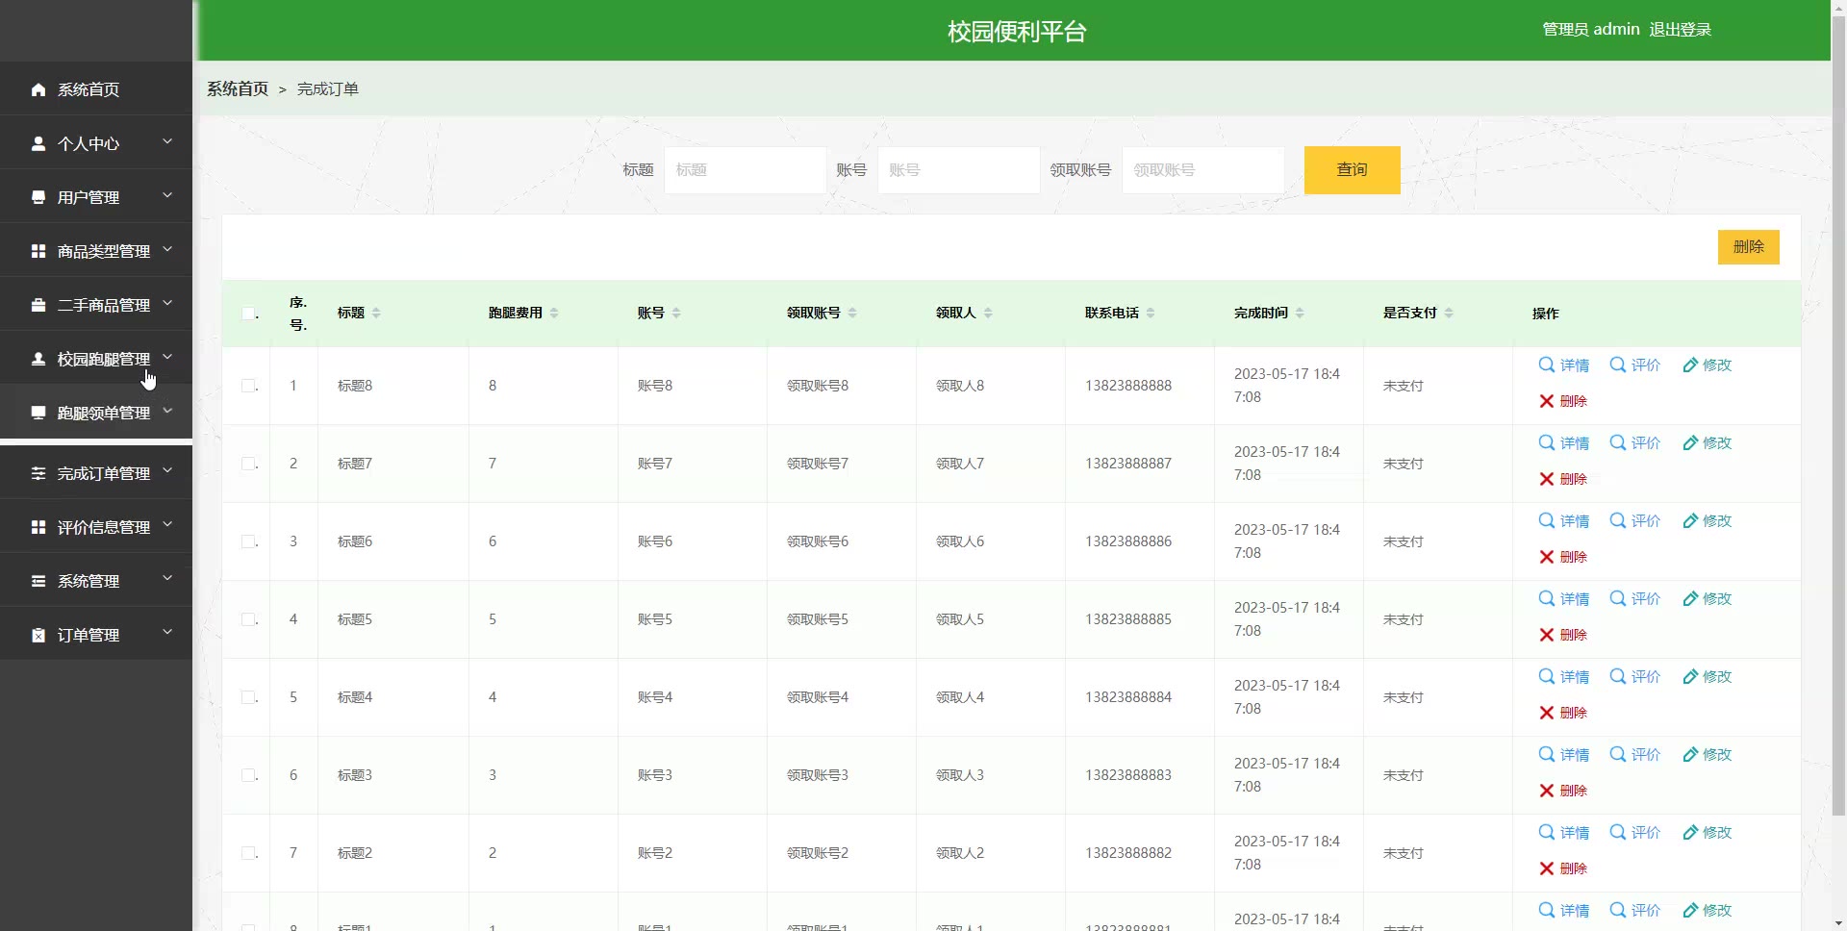Expand the 个人中心 chevron

coord(167,141)
